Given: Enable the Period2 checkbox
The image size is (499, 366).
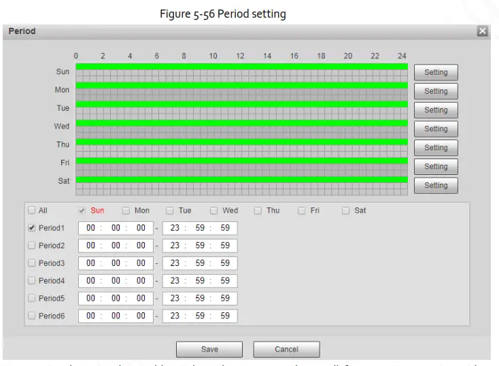Looking at the screenshot, I should [x=31, y=246].
